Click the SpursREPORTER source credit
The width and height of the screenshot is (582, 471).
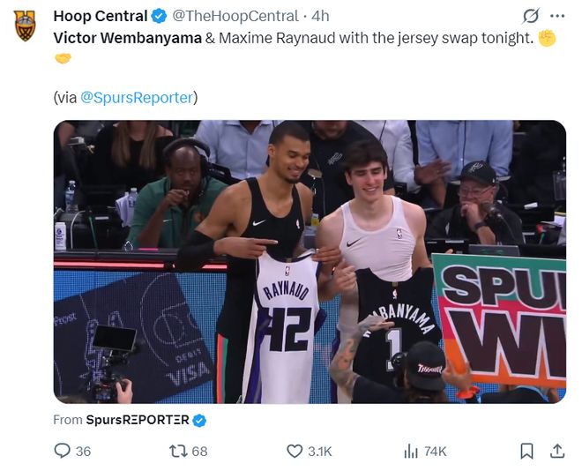tap(137, 421)
